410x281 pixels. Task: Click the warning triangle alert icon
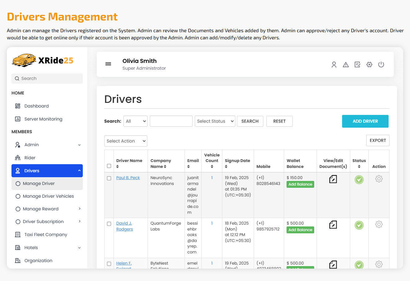pyautogui.click(x=346, y=64)
